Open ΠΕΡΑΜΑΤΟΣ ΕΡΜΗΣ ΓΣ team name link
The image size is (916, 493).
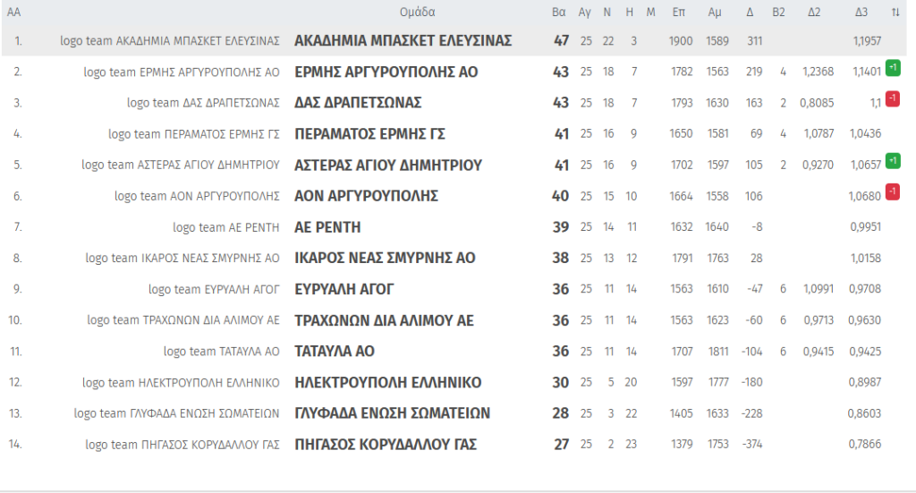(x=369, y=134)
